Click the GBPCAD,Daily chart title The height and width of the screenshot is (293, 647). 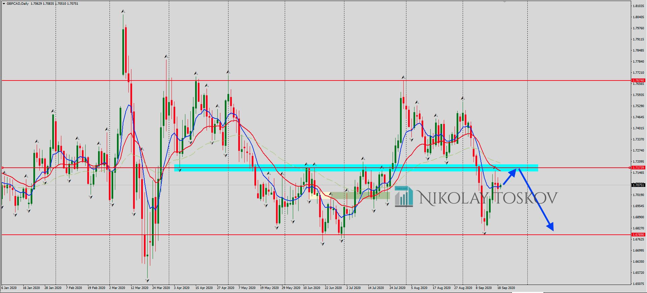(x=18, y=4)
